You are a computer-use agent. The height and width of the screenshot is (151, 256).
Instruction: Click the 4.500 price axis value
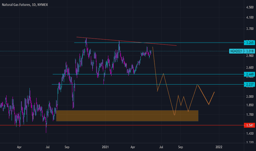coord(250,7)
